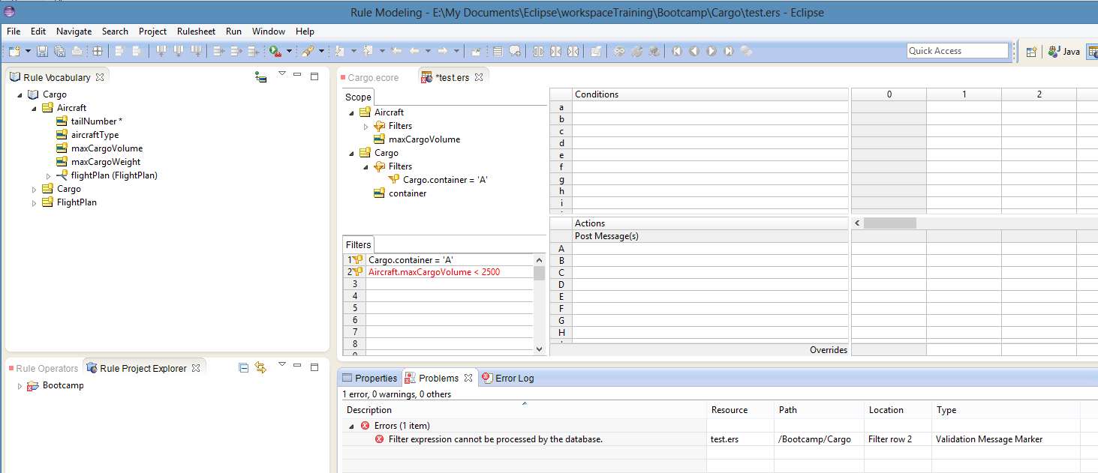This screenshot has width=1098, height=473.
Task: Collapse the Errors (1 item) group
Action: coord(351,426)
